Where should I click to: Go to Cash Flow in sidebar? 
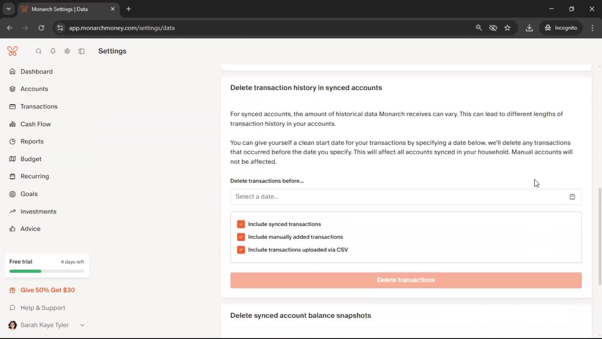click(x=35, y=124)
